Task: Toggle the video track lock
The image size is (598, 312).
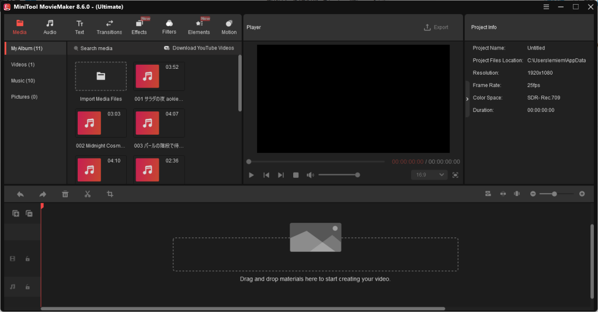Action: coord(27,258)
